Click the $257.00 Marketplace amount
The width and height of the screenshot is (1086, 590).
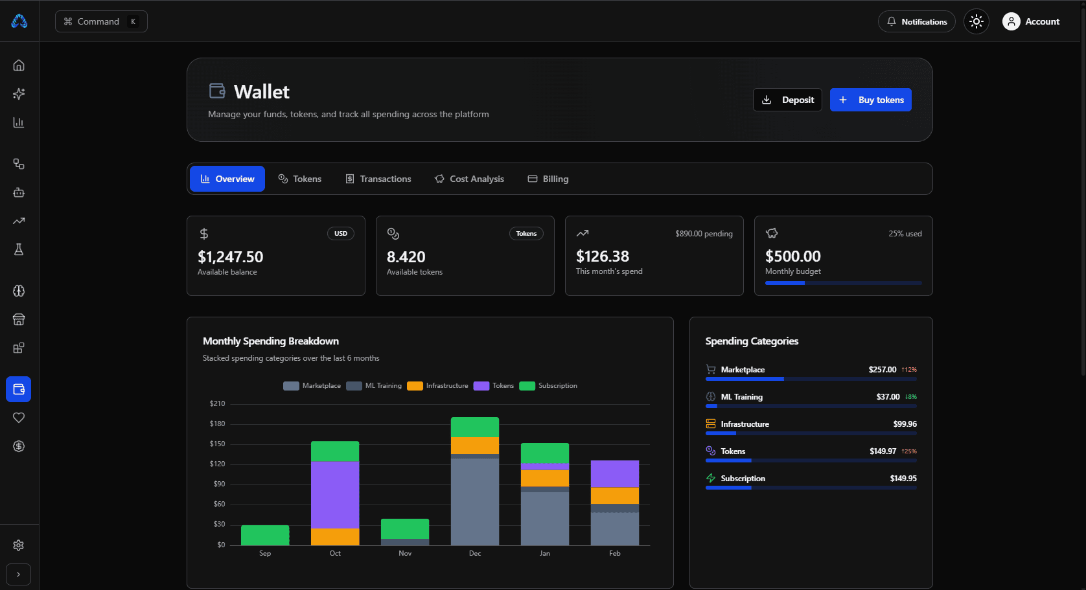pyautogui.click(x=883, y=370)
